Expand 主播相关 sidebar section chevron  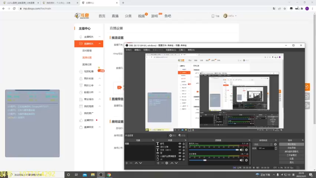pyautogui.click(x=100, y=37)
